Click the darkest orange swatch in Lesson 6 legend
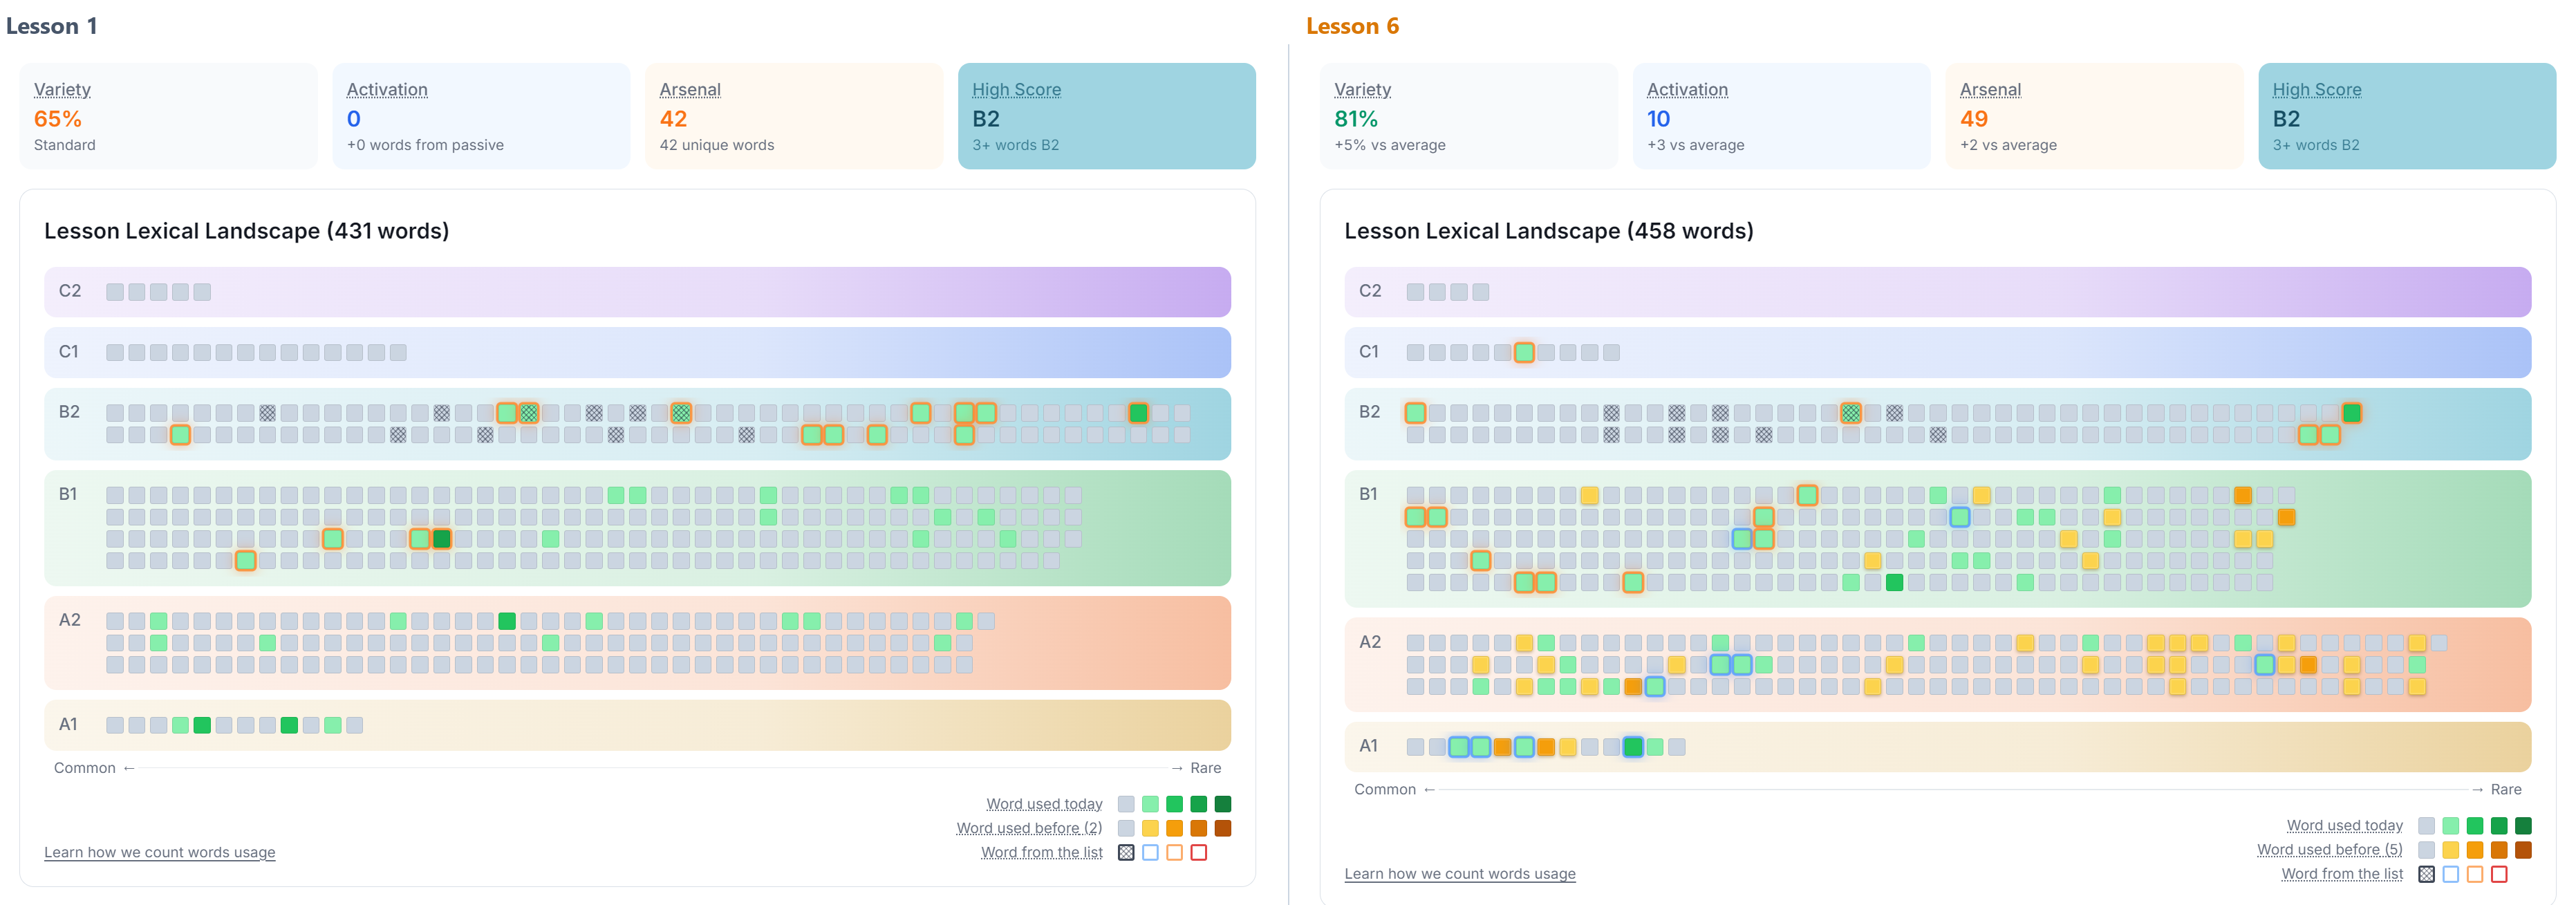The image size is (2576, 905). (2523, 850)
